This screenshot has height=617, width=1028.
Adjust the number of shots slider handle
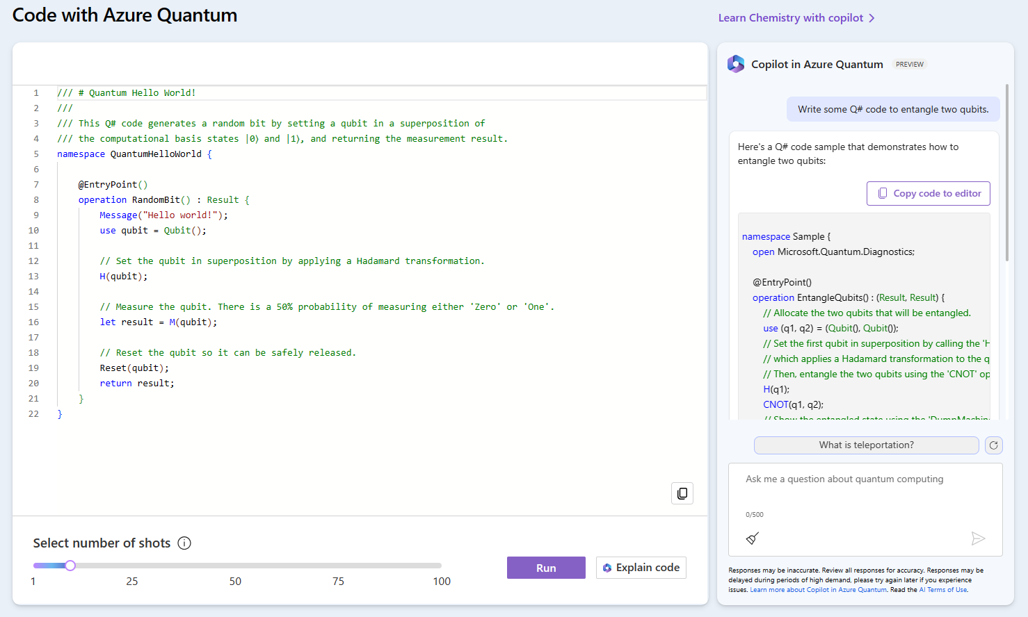[70, 566]
